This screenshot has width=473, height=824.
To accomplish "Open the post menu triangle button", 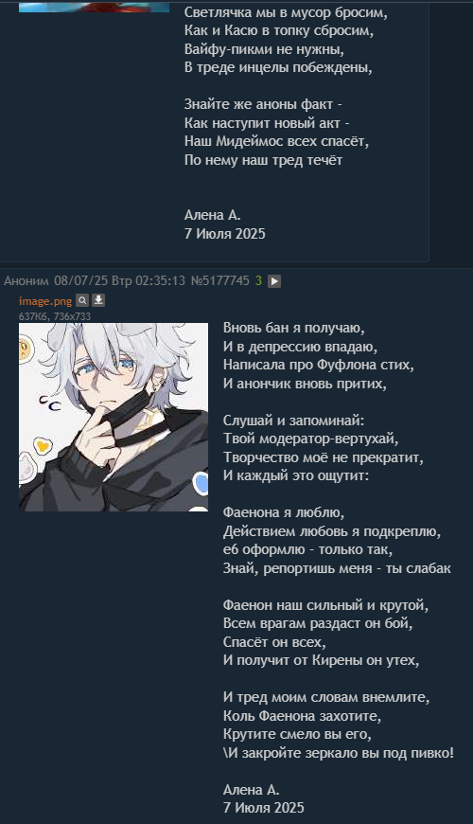I will tap(274, 281).
